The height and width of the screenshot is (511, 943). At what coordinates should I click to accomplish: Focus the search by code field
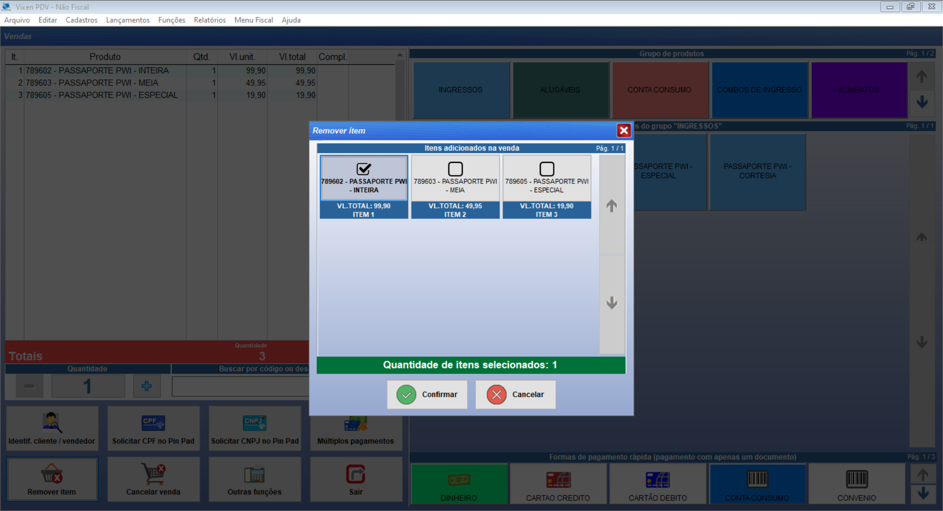tap(241, 386)
